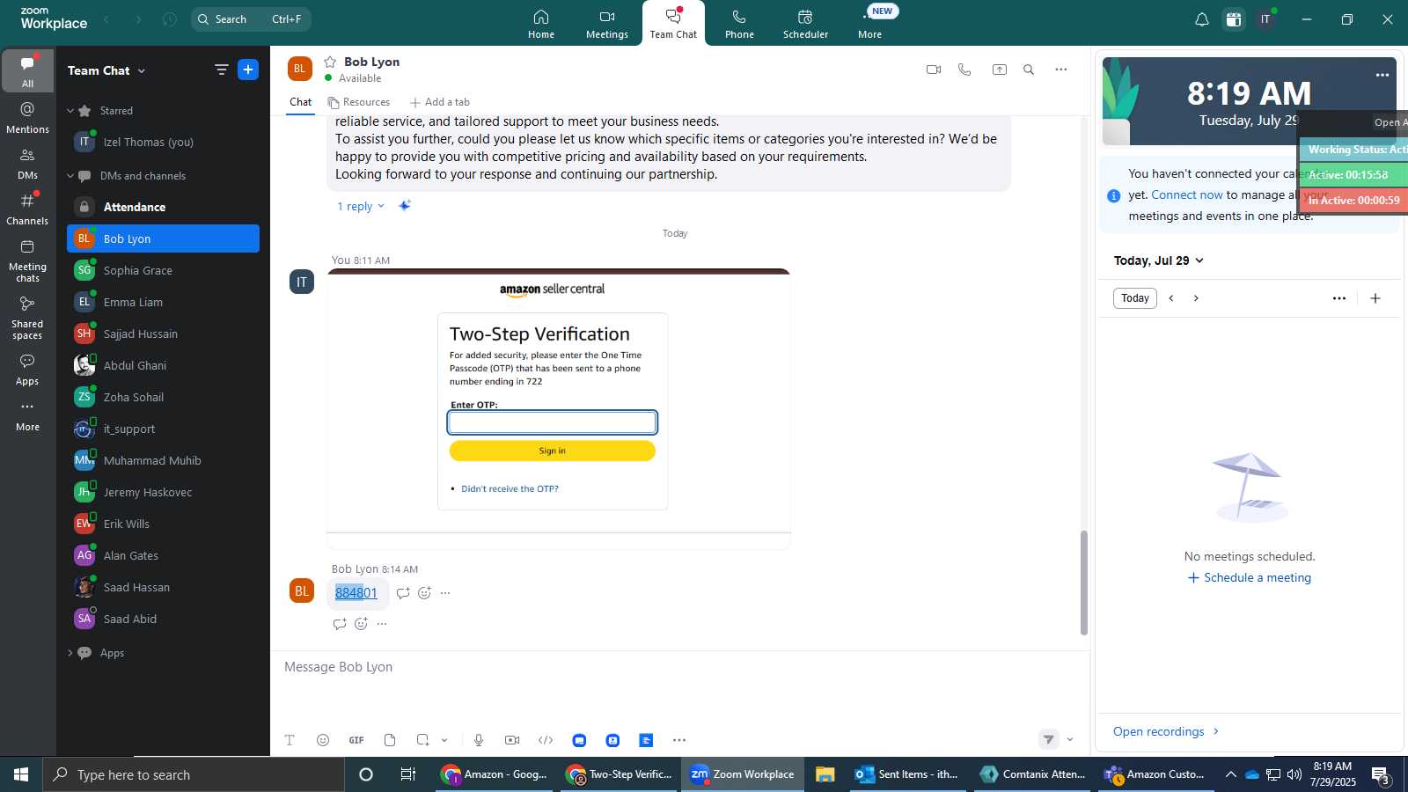Open the screenshot capture tool
Image resolution: width=1408 pixels, height=792 pixels.
point(423,740)
